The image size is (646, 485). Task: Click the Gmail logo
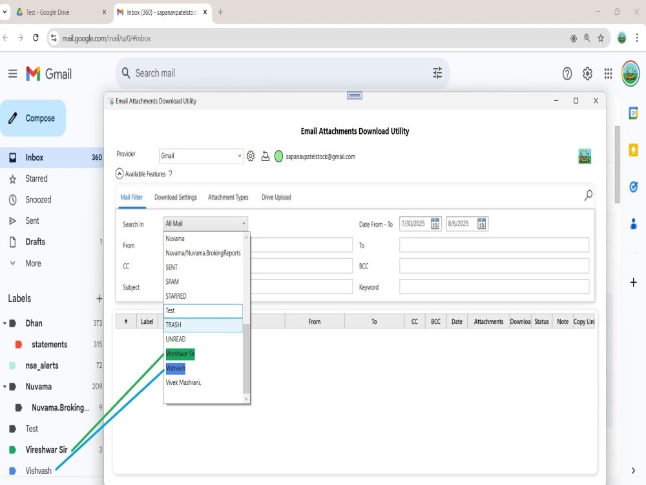pos(48,74)
